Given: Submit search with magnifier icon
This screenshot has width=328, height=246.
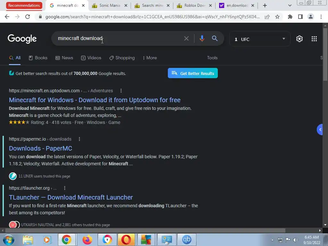Looking at the screenshot, I should click(215, 38).
